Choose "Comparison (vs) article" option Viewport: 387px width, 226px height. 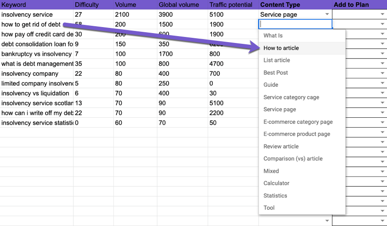point(293,159)
